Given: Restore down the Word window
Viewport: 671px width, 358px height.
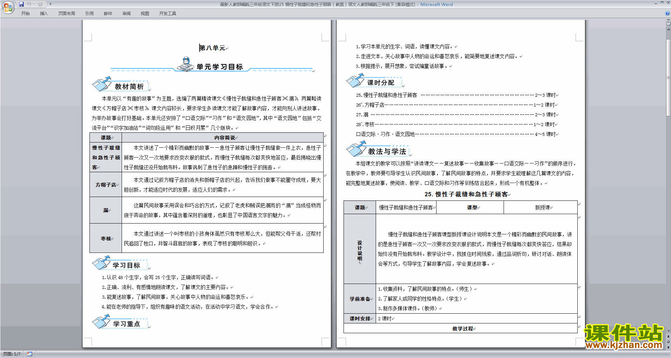Looking at the screenshot, I should pos(662,3).
